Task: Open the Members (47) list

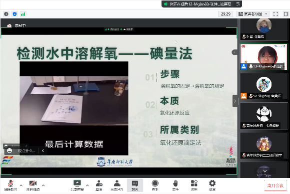Action: [x=117, y=186]
